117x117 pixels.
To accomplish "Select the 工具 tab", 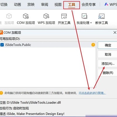I will pos(72,5).
